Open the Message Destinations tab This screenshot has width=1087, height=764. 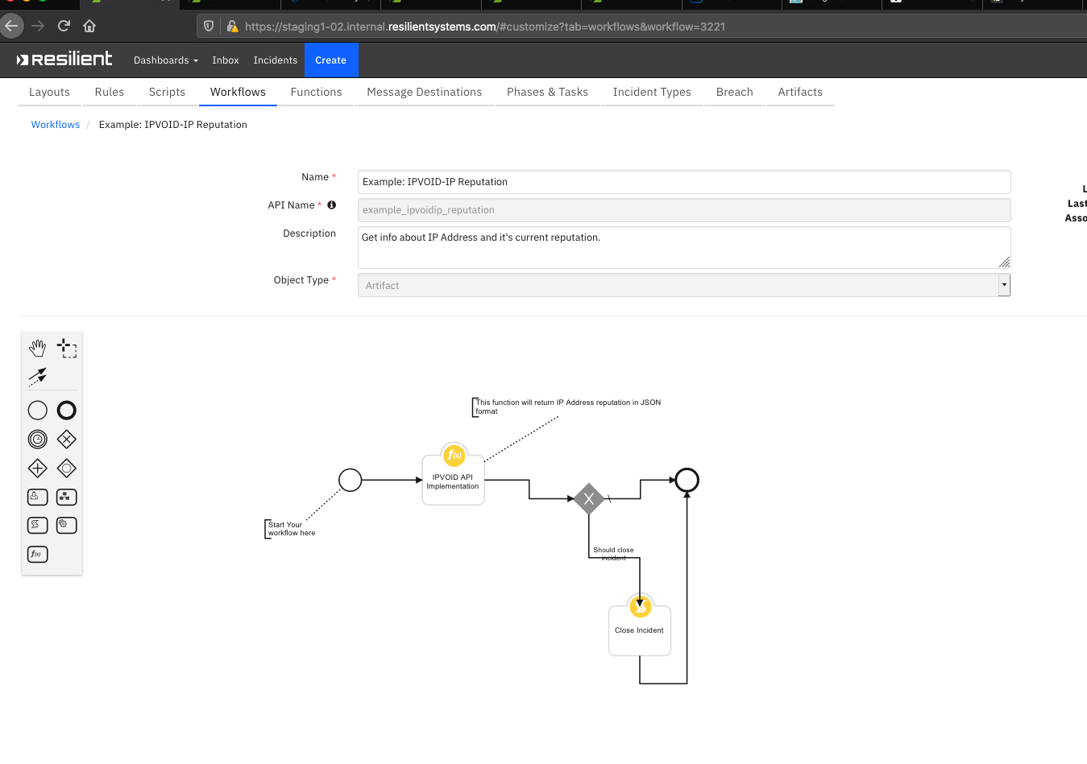[x=425, y=93]
